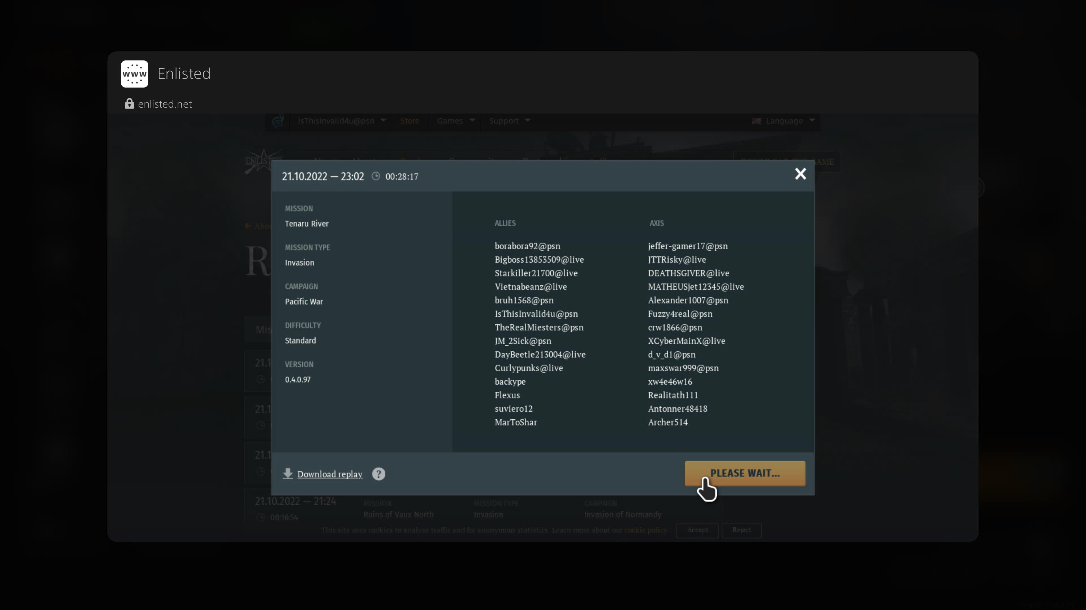Select axis player MATHEUSjet12345@live

point(696,287)
